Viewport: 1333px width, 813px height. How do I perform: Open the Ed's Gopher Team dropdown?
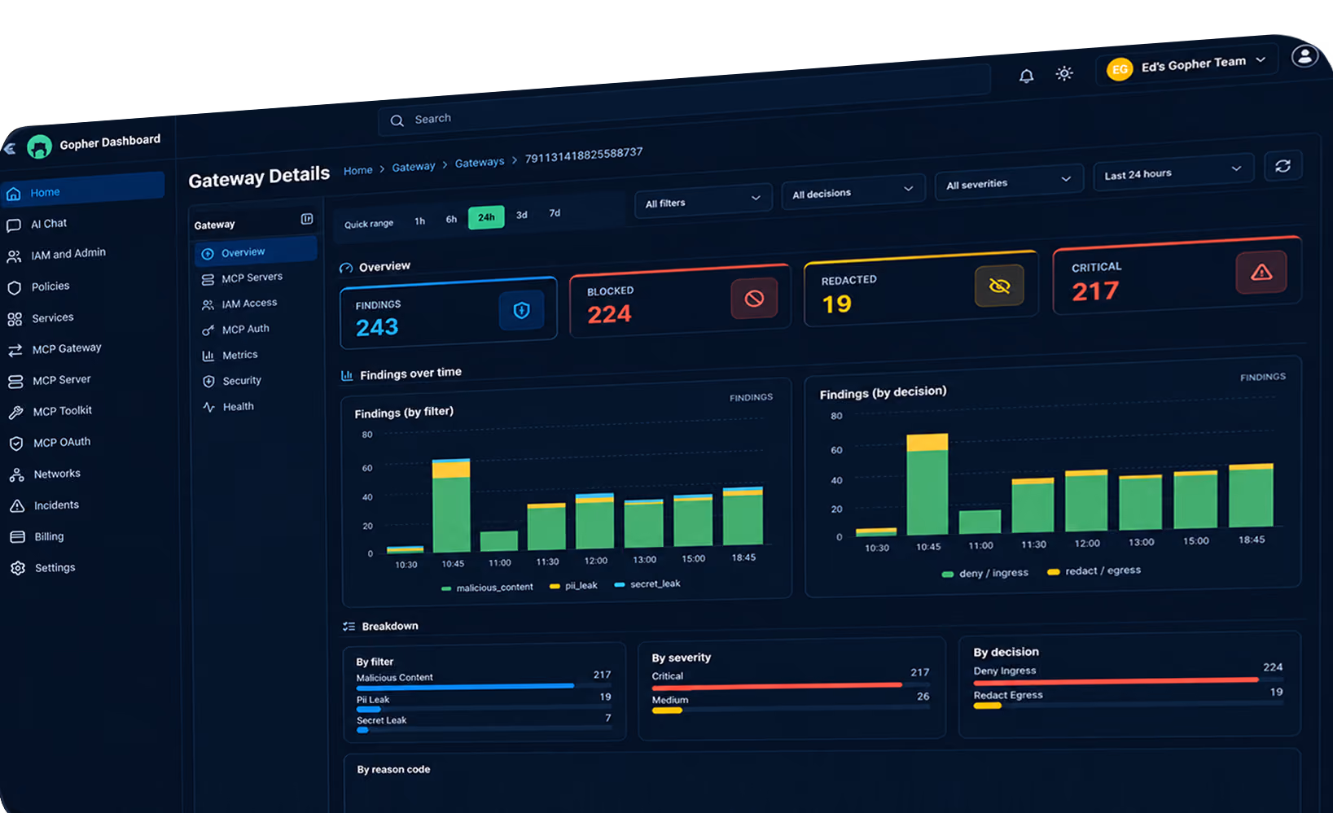1186,66
